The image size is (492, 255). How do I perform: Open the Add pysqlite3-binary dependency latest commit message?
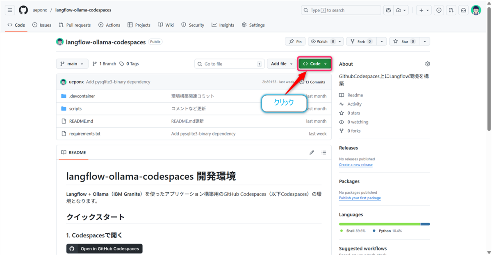[118, 82]
